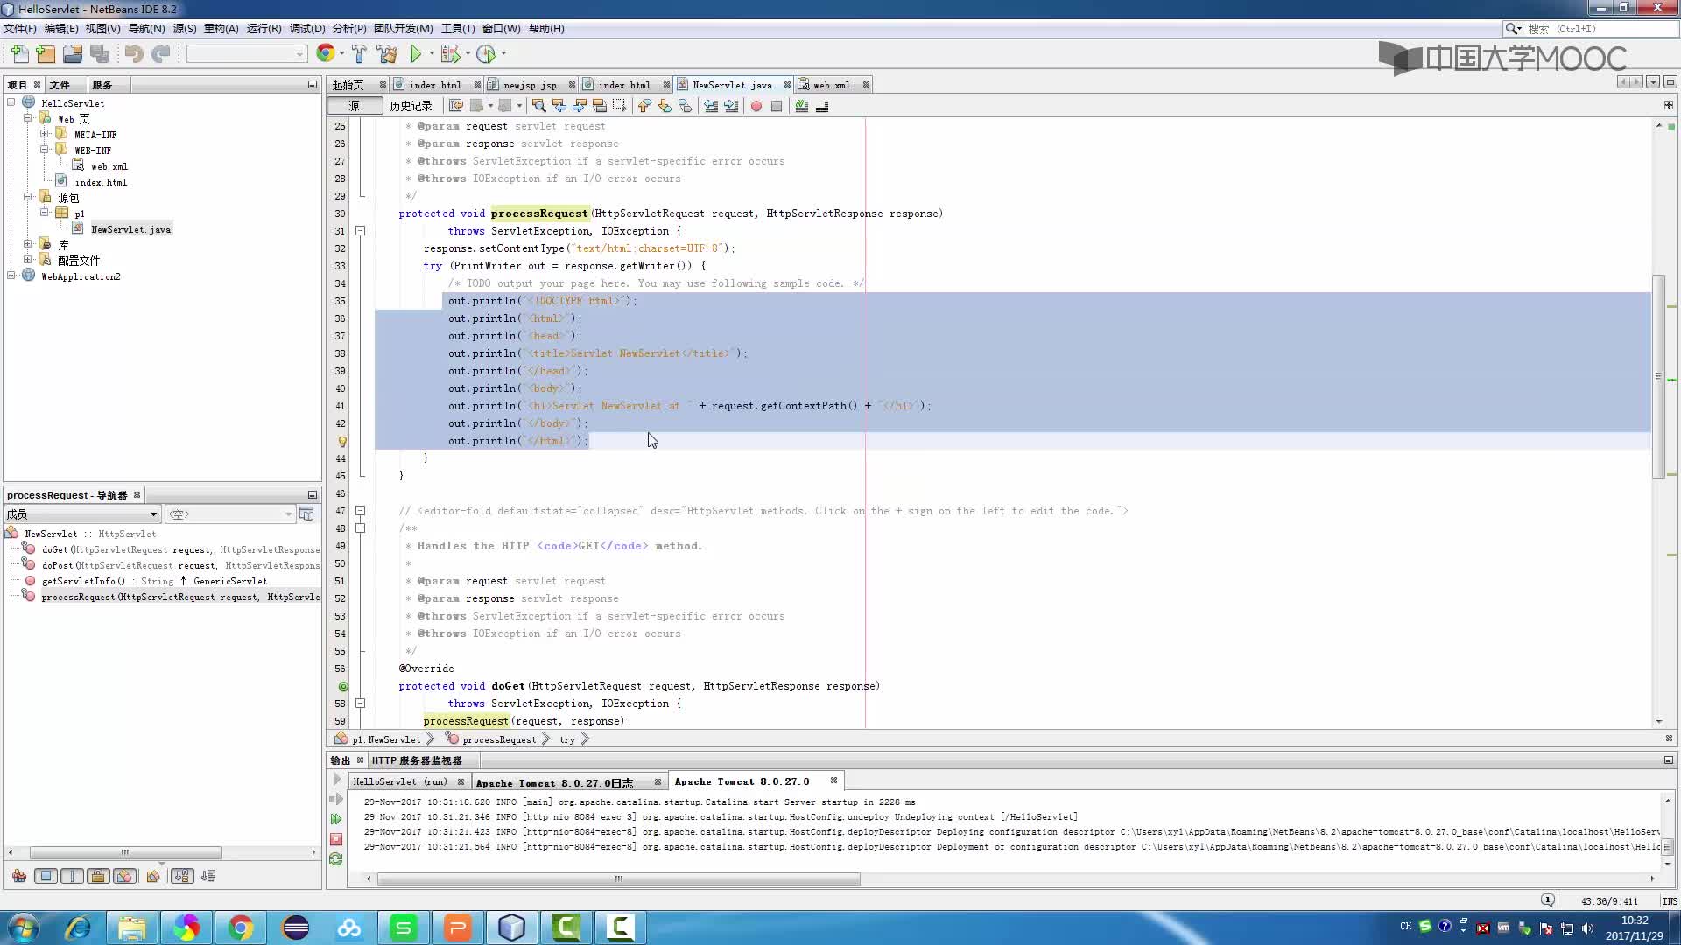Click the Undo toolbar icon
1681x945 pixels.
coord(133,54)
